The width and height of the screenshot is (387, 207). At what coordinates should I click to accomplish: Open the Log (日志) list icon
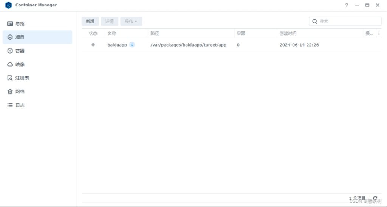tap(10, 106)
